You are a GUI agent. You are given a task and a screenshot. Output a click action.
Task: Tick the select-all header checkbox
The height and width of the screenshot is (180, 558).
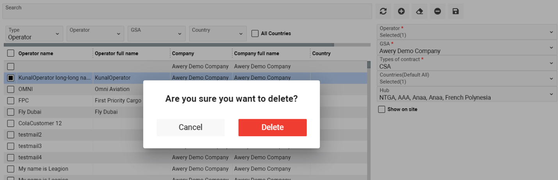(11, 53)
